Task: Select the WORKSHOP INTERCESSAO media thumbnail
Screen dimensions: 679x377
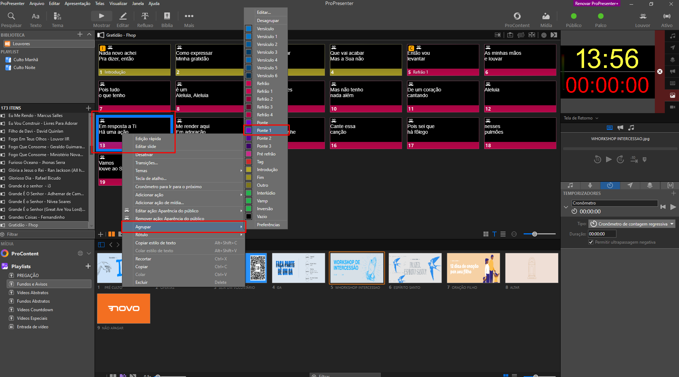Action: coord(357,268)
